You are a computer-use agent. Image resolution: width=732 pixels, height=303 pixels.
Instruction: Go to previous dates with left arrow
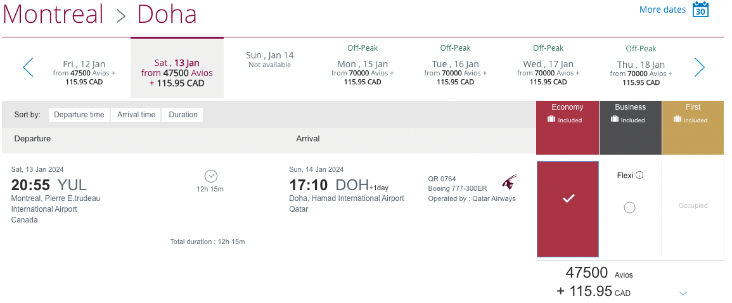[x=28, y=67]
